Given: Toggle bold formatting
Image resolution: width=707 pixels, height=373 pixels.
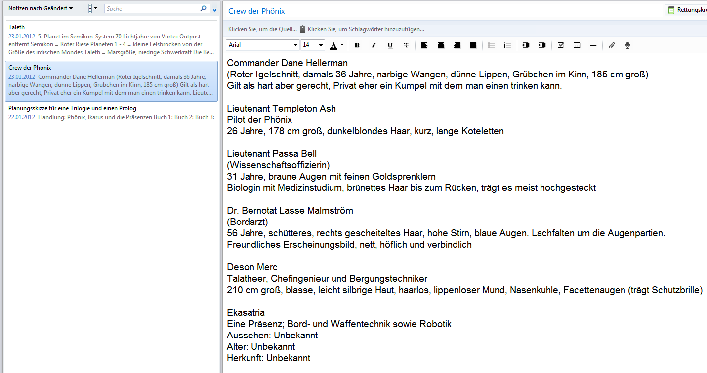Looking at the screenshot, I should [x=357, y=45].
